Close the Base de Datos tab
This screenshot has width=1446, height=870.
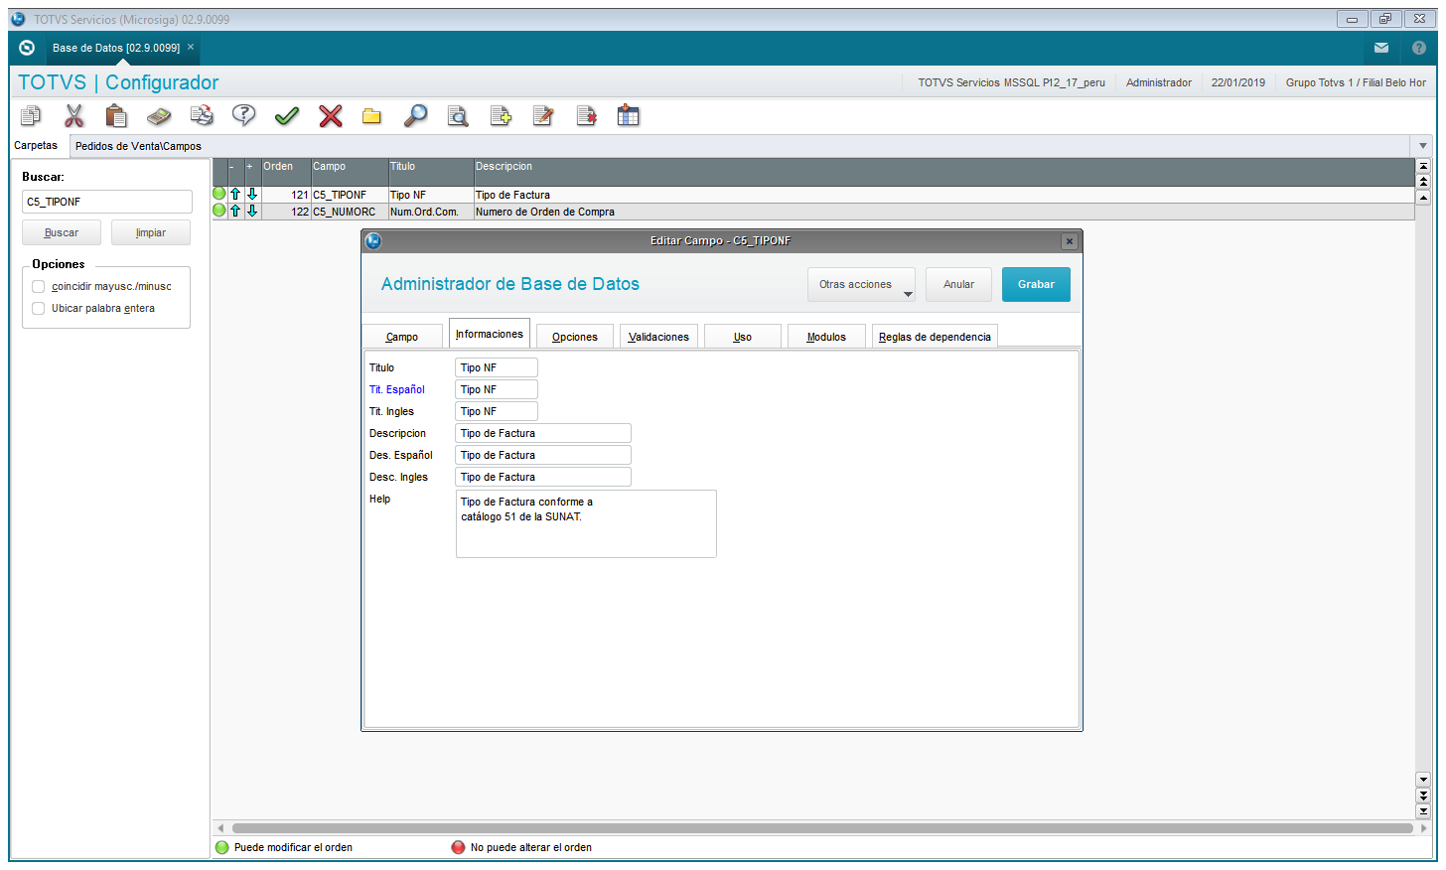(191, 47)
